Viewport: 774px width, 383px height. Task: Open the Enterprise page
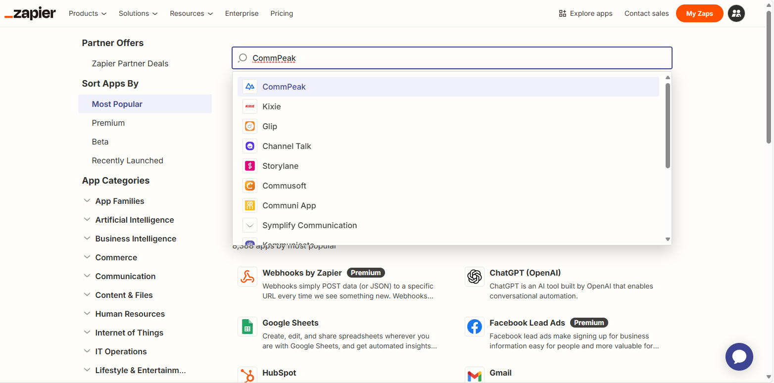click(242, 13)
